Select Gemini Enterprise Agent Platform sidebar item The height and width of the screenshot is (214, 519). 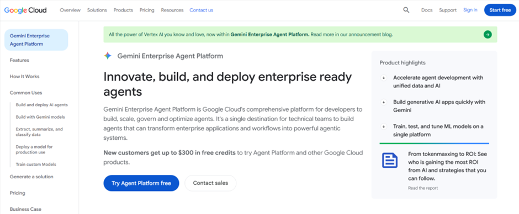(36, 40)
